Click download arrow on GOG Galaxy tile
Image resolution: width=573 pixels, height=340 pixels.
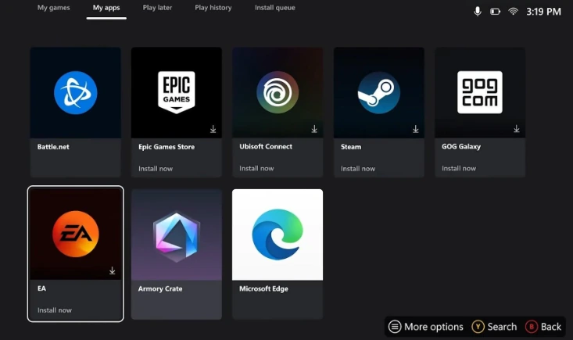point(517,129)
